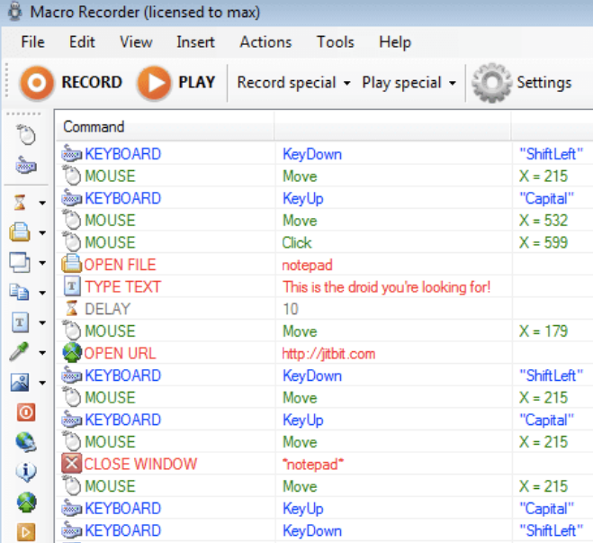Screen dimensions: 593x543
Task: Expand the image icon dropdown arrow
Action: [x=42, y=383]
